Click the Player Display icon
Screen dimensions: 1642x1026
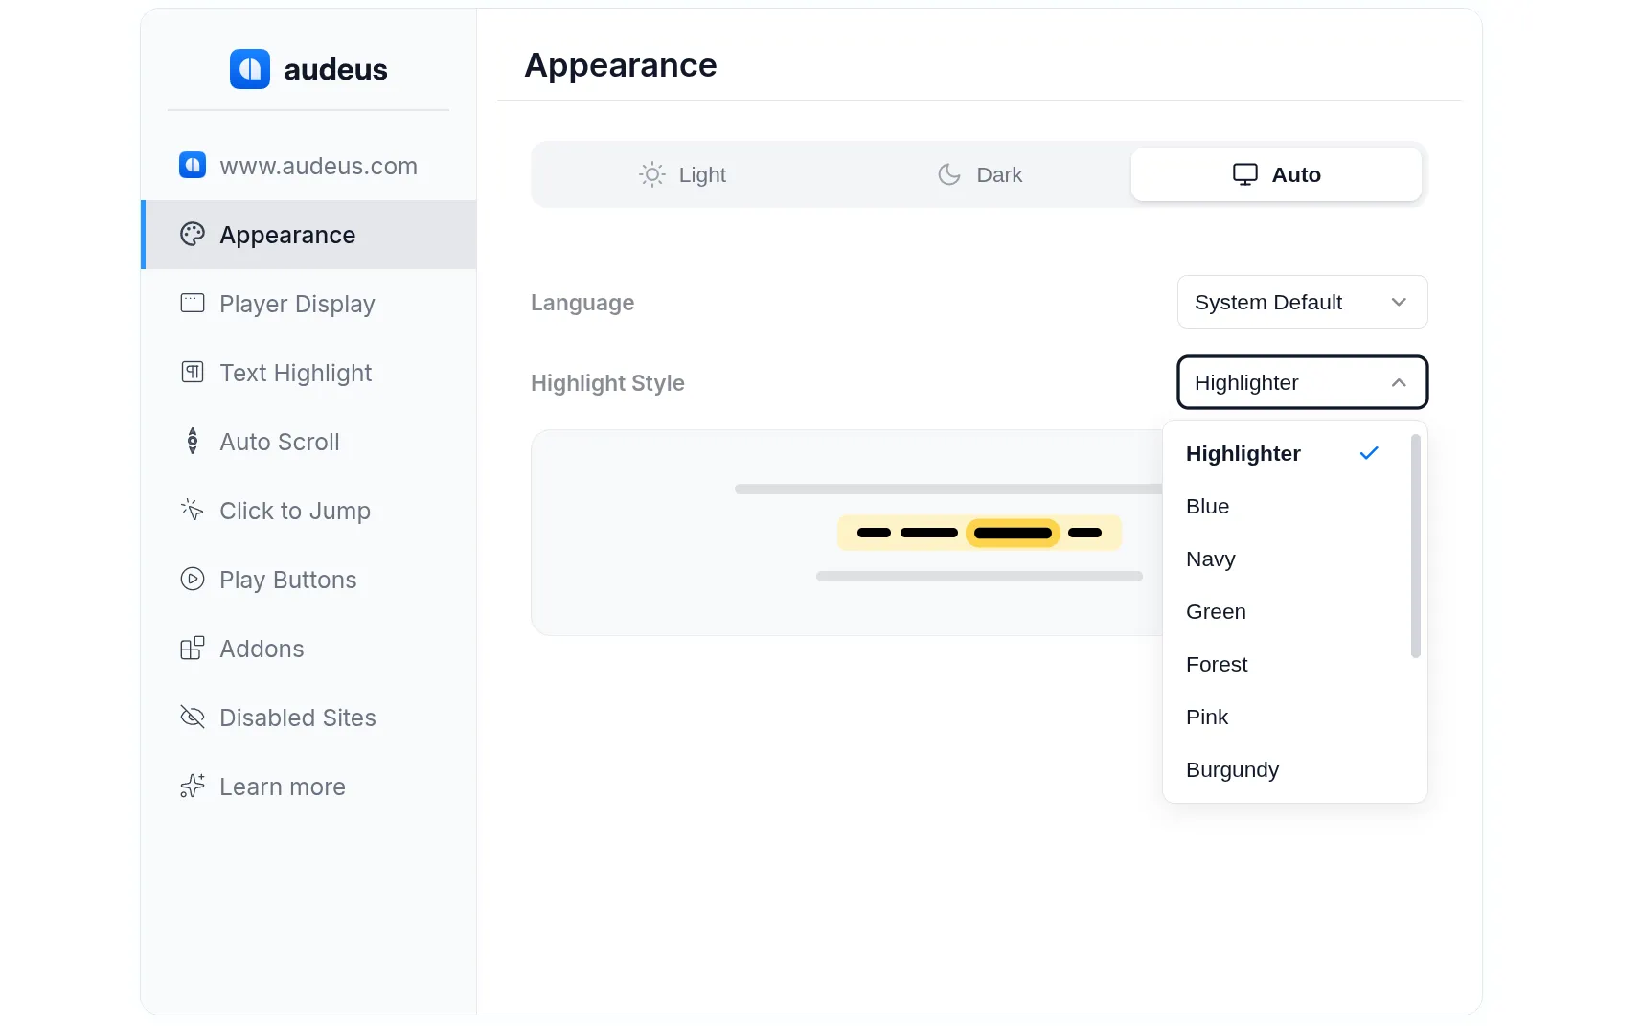(x=193, y=304)
